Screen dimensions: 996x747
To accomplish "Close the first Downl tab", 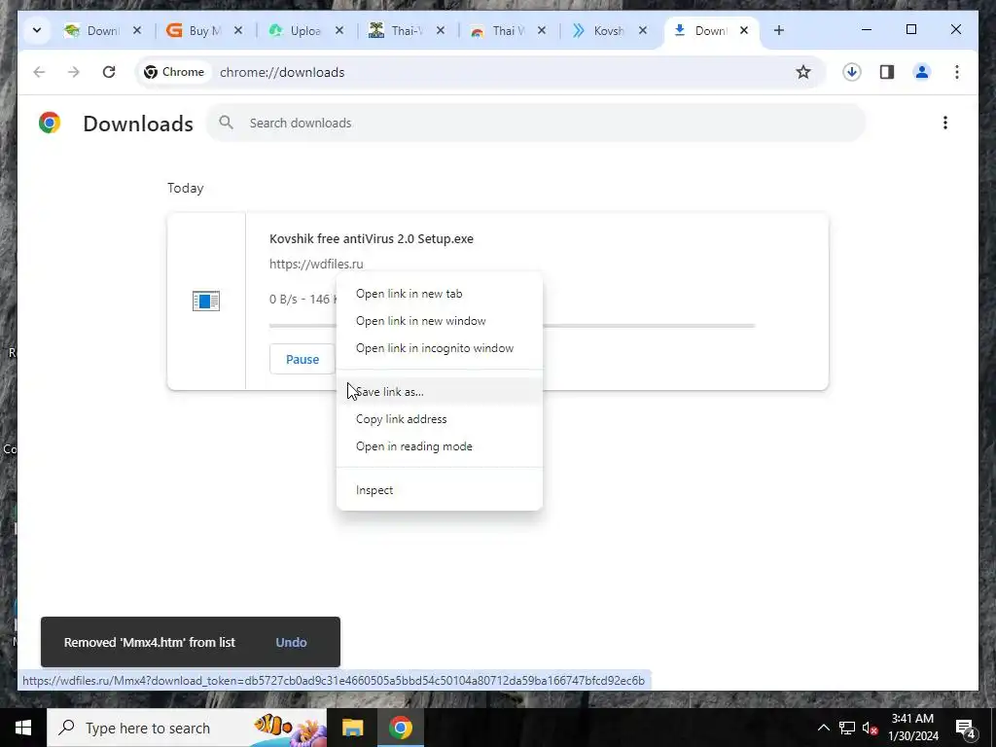I will tap(136, 30).
